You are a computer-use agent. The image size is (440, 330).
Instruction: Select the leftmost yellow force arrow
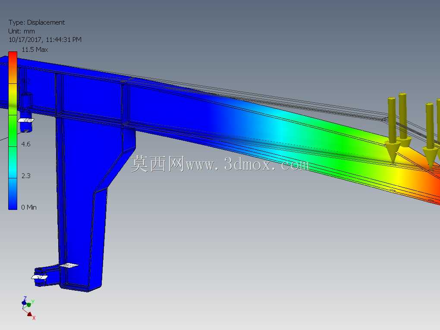click(x=392, y=130)
